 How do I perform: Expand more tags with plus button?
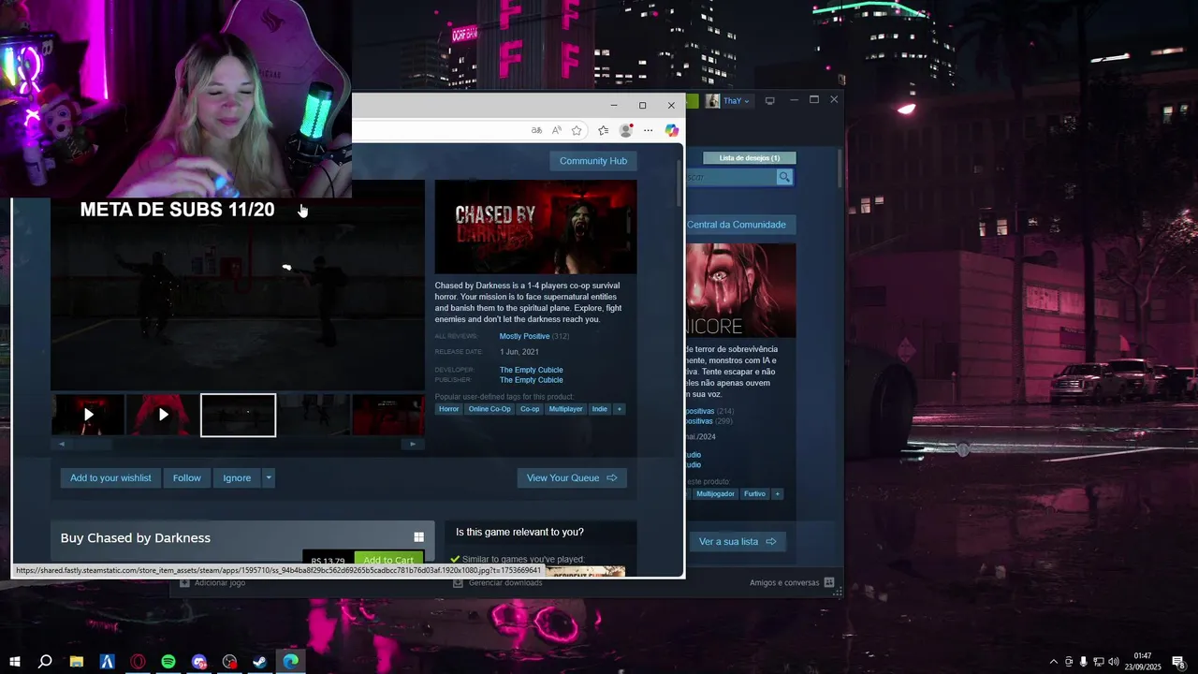619,409
